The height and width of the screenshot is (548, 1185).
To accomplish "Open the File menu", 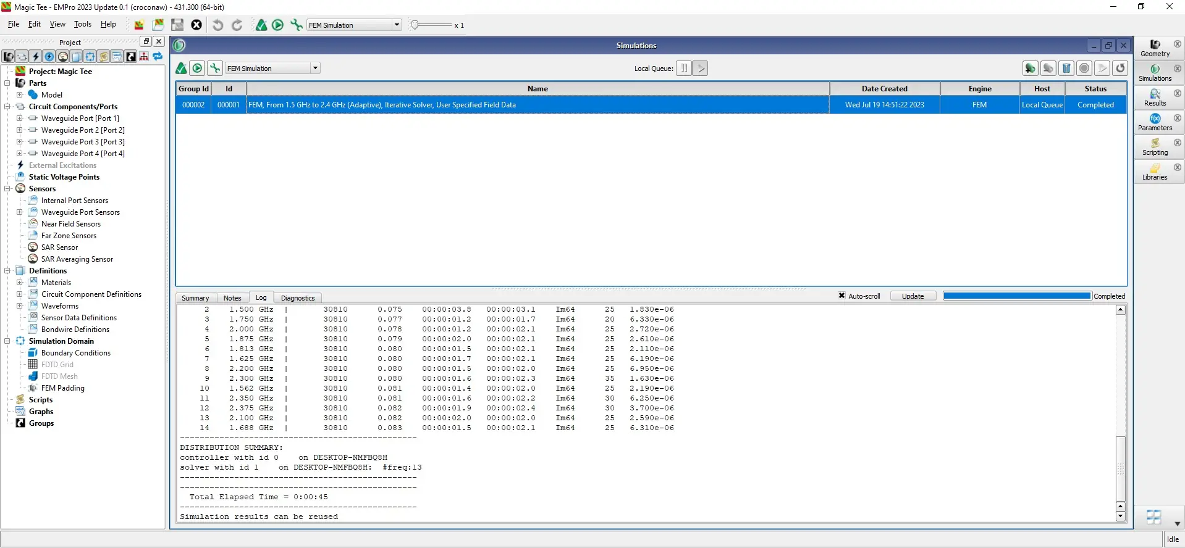I will [x=14, y=24].
